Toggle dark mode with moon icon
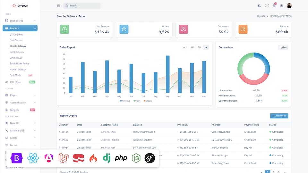This screenshot has width=308, height=173. (260, 6)
